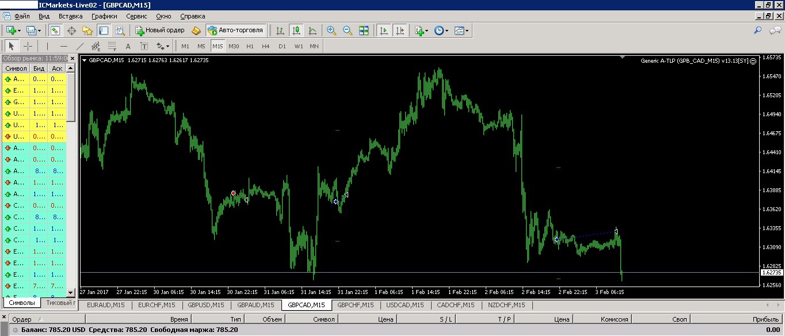
Task: Switch to GBPUSD,M15 chart tab
Action: click(x=206, y=305)
